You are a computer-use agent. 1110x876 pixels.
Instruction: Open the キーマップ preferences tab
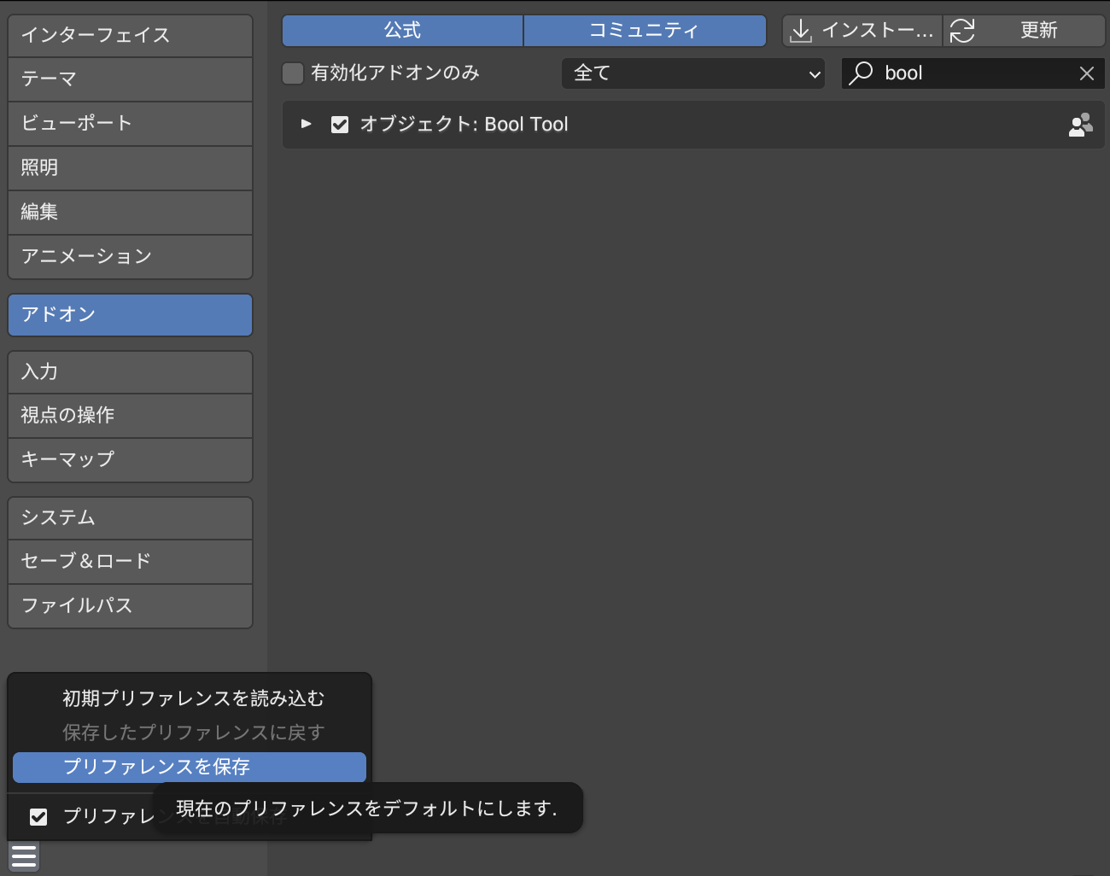pos(130,460)
